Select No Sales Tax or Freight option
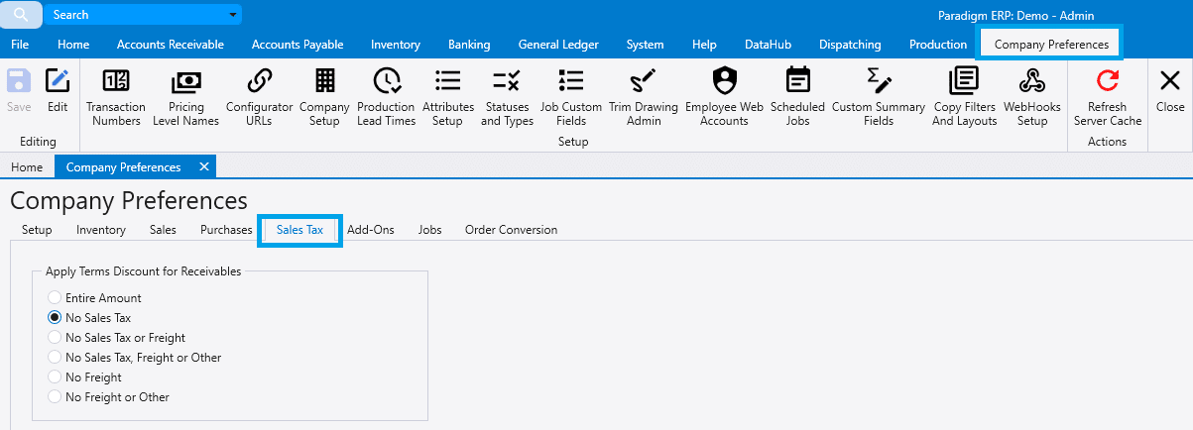This screenshot has height=430, width=1193. click(116, 337)
